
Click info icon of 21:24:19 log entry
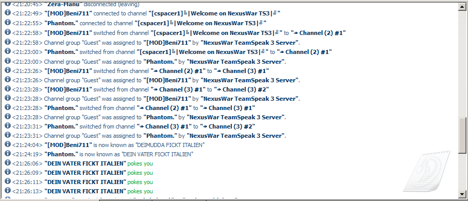tap(8, 154)
